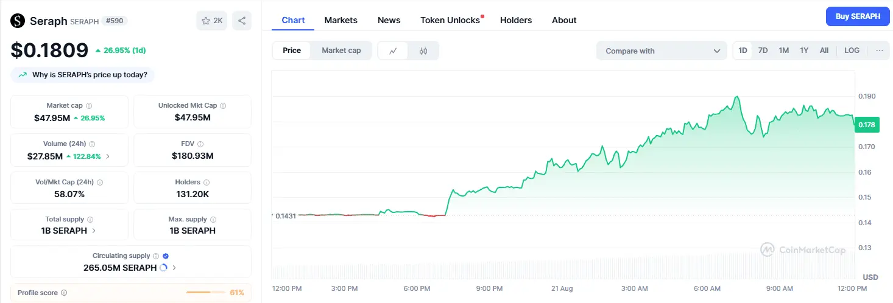Click info icon next to Circulating supply

[x=156, y=257]
